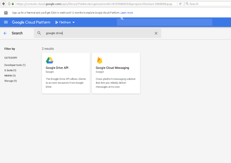Click the FileShare project icon
Image resolution: width=231 pixels, height=163 pixels.
(x=57, y=22)
